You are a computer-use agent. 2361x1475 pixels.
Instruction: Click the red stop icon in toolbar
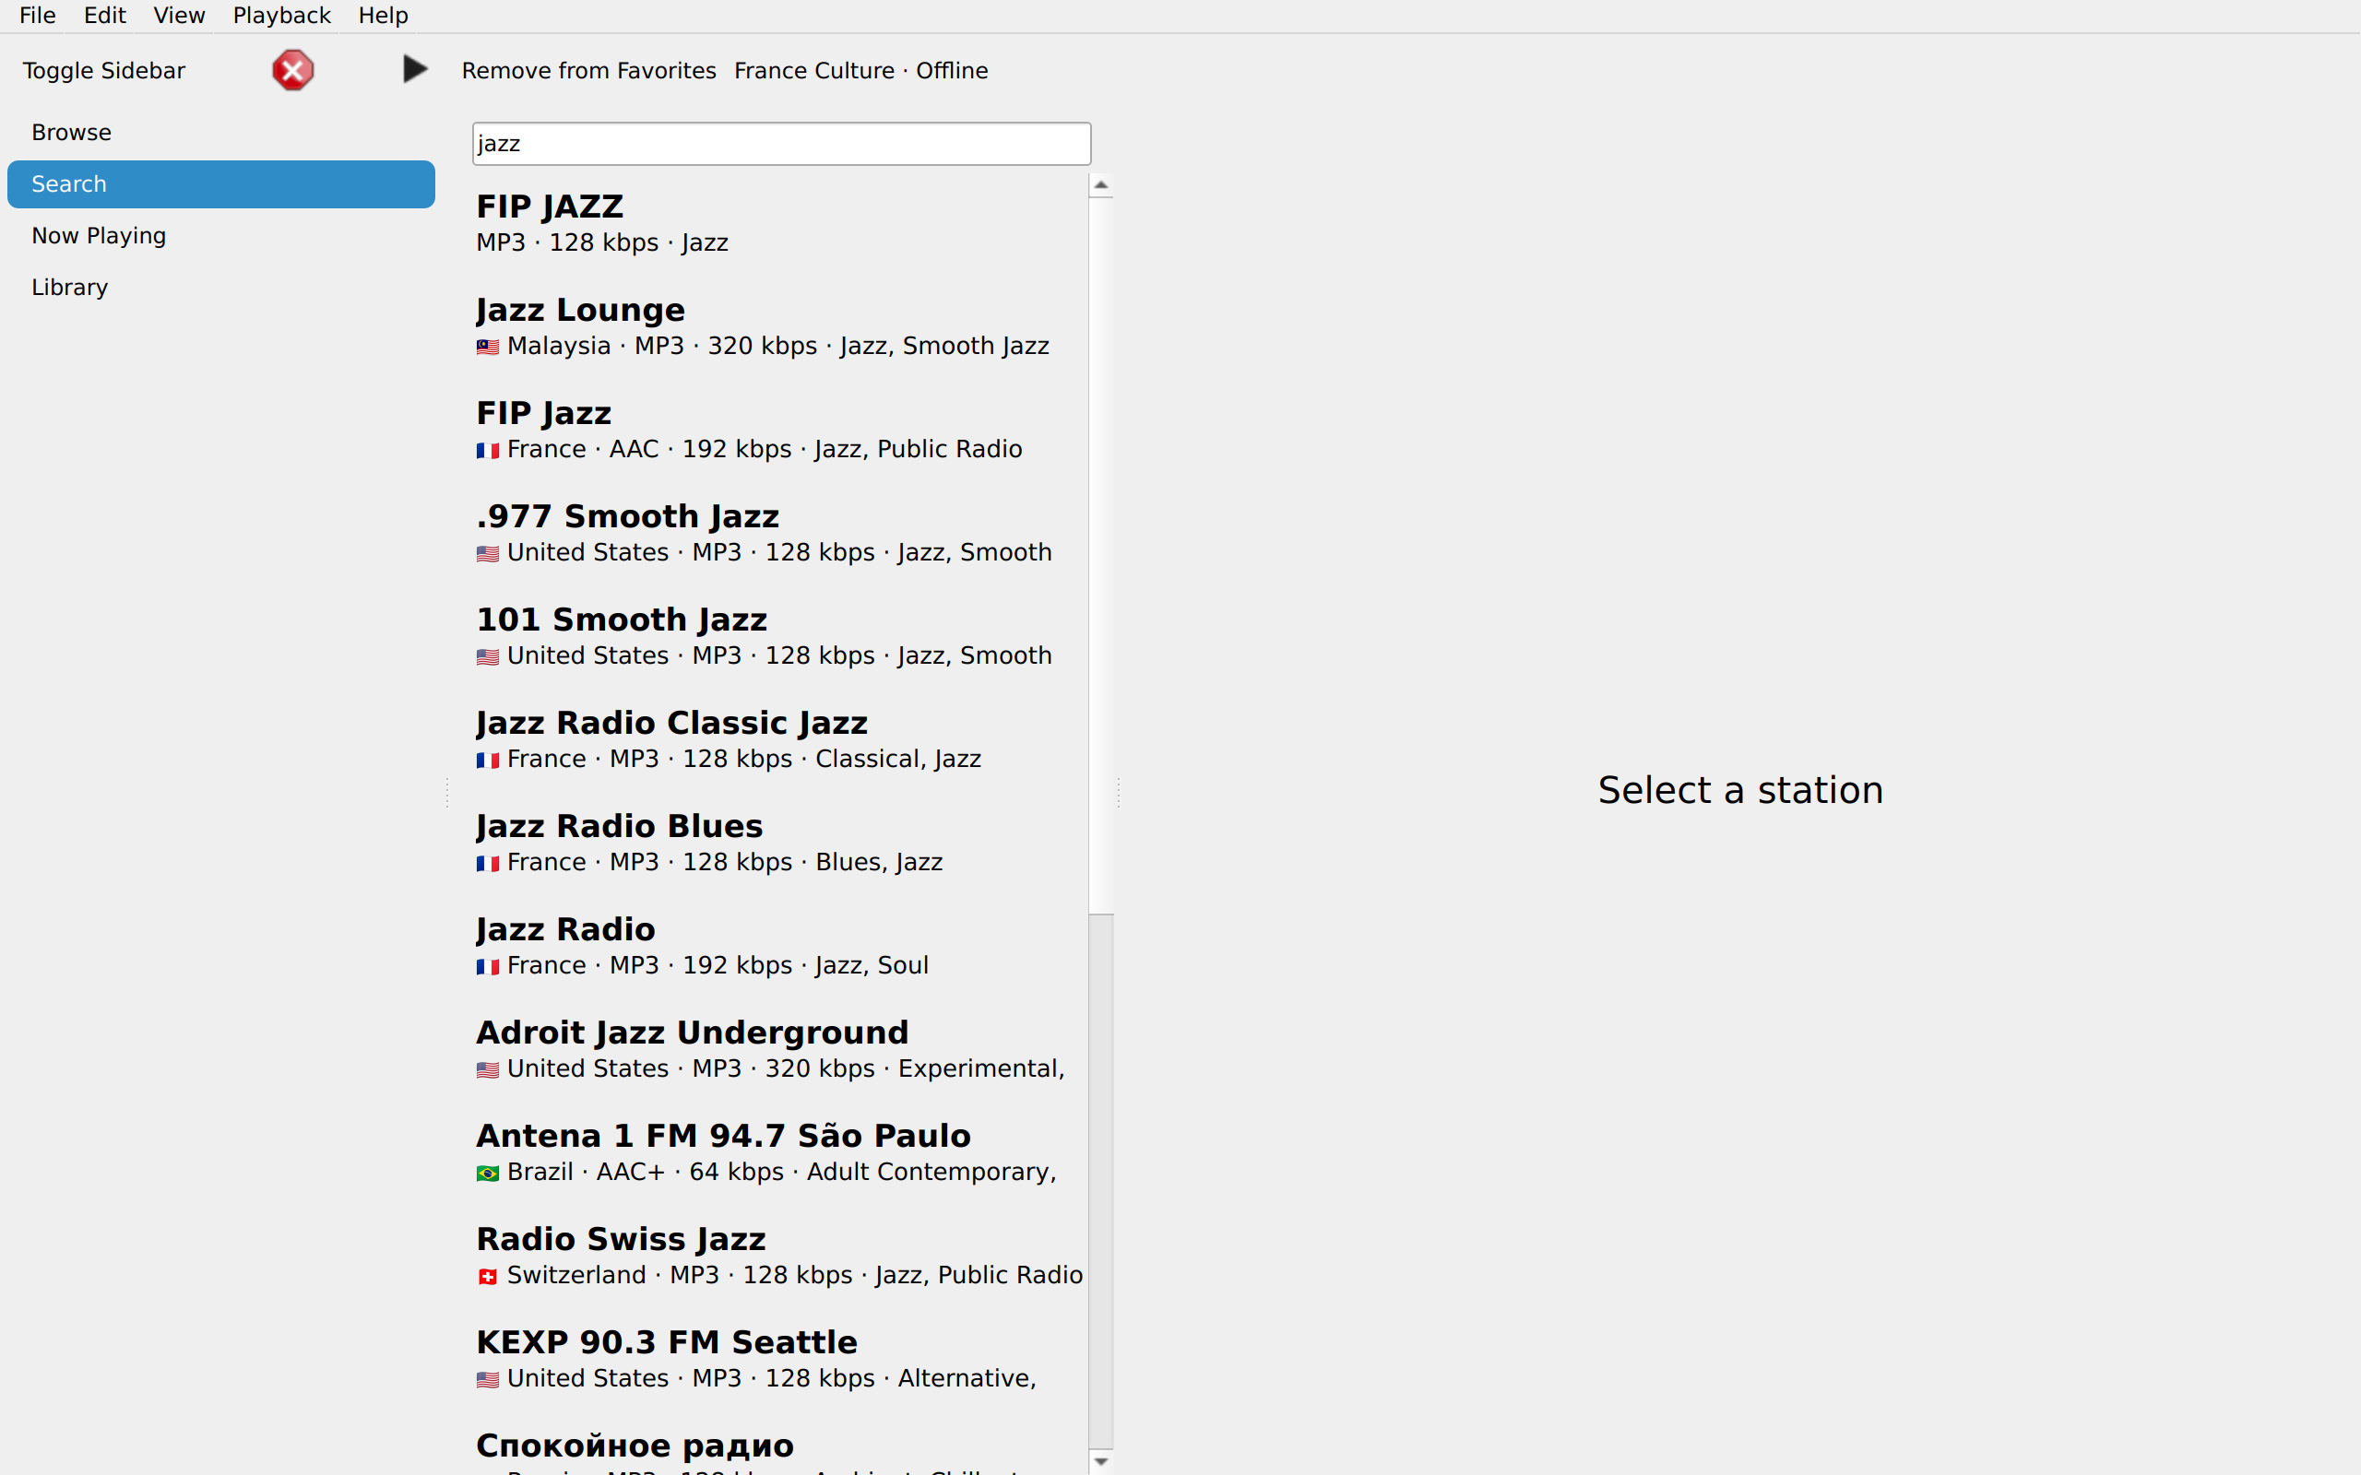(292, 70)
